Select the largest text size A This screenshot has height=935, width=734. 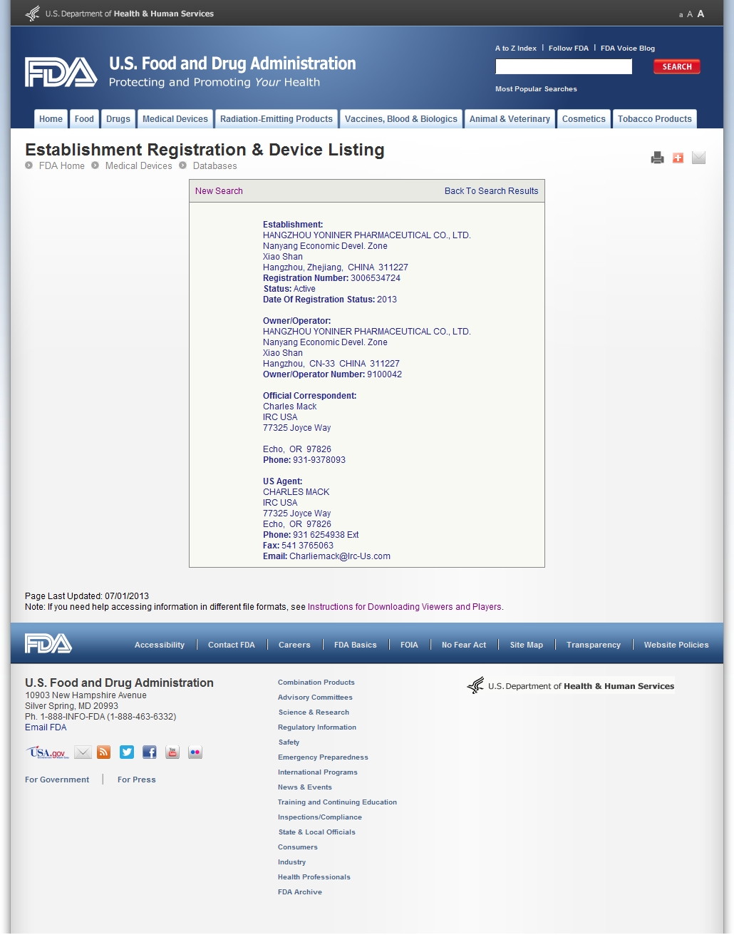tap(701, 14)
